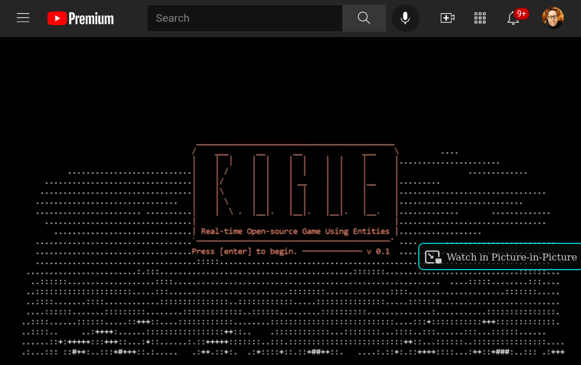The height and width of the screenshot is (365, 581).
Task: Activate voice search with the microphone icon
Action: pos(405,18)
